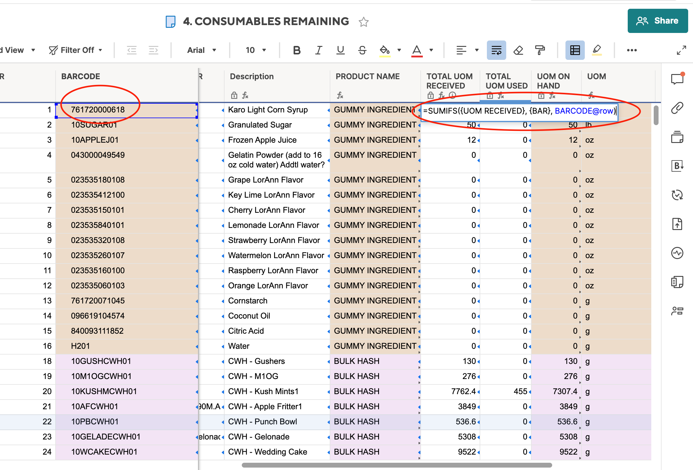Open the font size dropdown
The image size is (693, 470).
(x=255, y=50)
